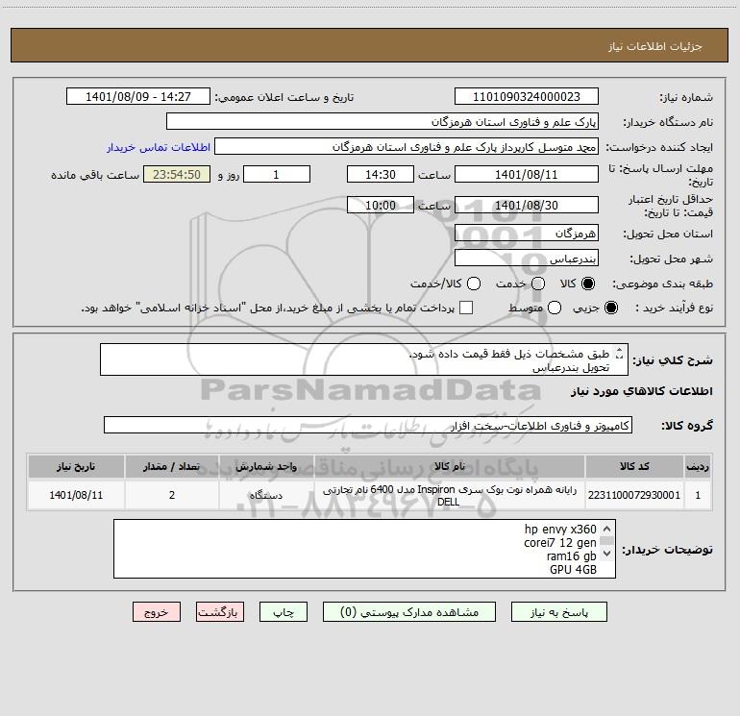Select the خدمت radio option
740x716 pixels.
click(x=538, y=284)
